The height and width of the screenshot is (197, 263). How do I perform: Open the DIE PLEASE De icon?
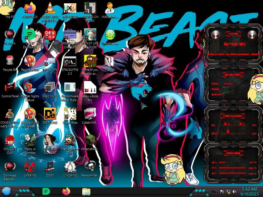(50, 116)
